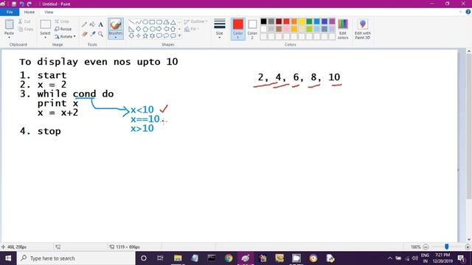Expand the Select dropdown arrow
472x265 pixels.
pyautogui.click(x=45, y=37)
